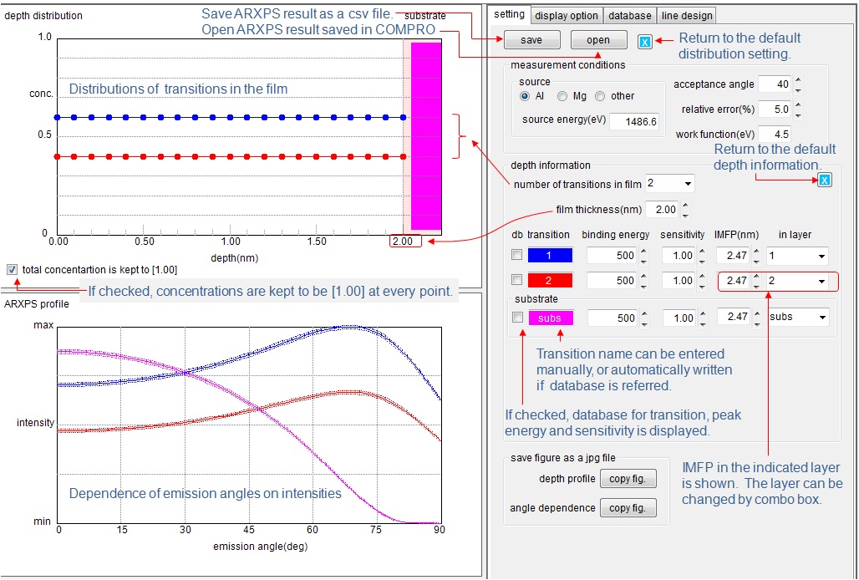
Task: Copy depth profile figure as jpg
Action: tap(628, 478)
